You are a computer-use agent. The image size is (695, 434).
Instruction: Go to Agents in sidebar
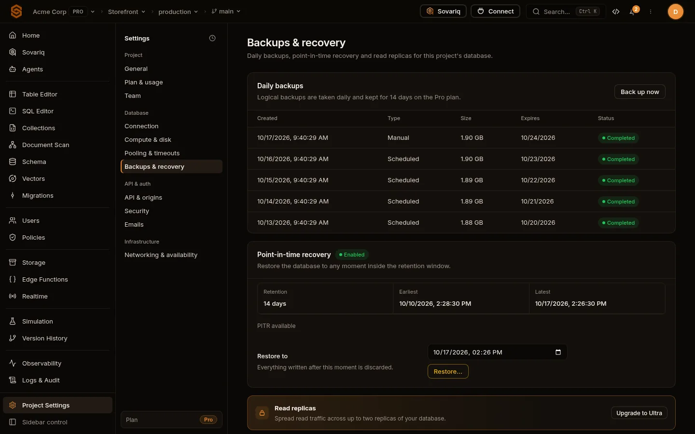pos(58,69)
